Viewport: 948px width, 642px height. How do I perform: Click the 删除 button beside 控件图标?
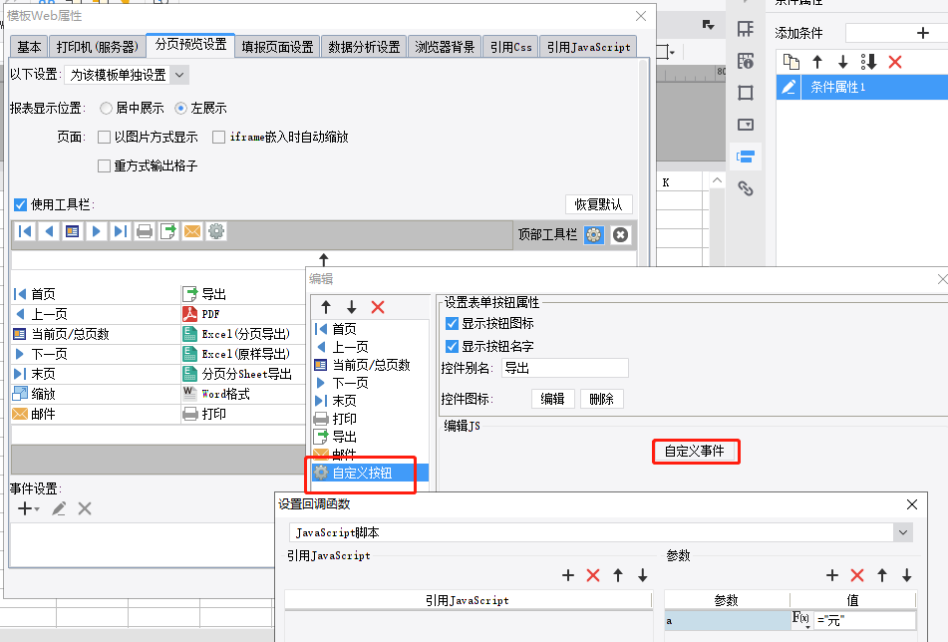click(x=601, y=399)
